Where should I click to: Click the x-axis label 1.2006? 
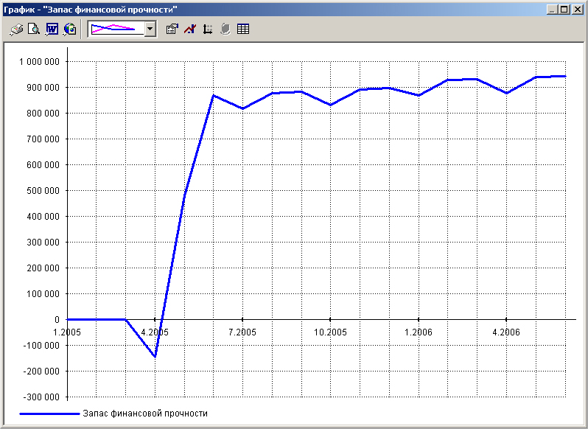click(418, 332)
